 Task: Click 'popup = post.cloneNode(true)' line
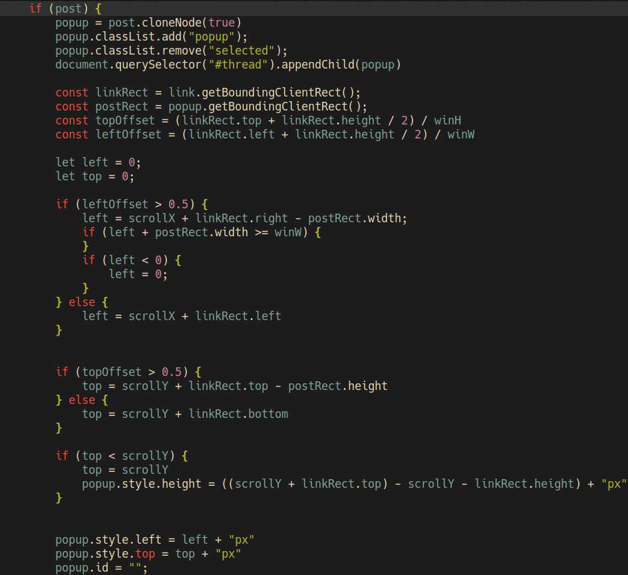148,23
